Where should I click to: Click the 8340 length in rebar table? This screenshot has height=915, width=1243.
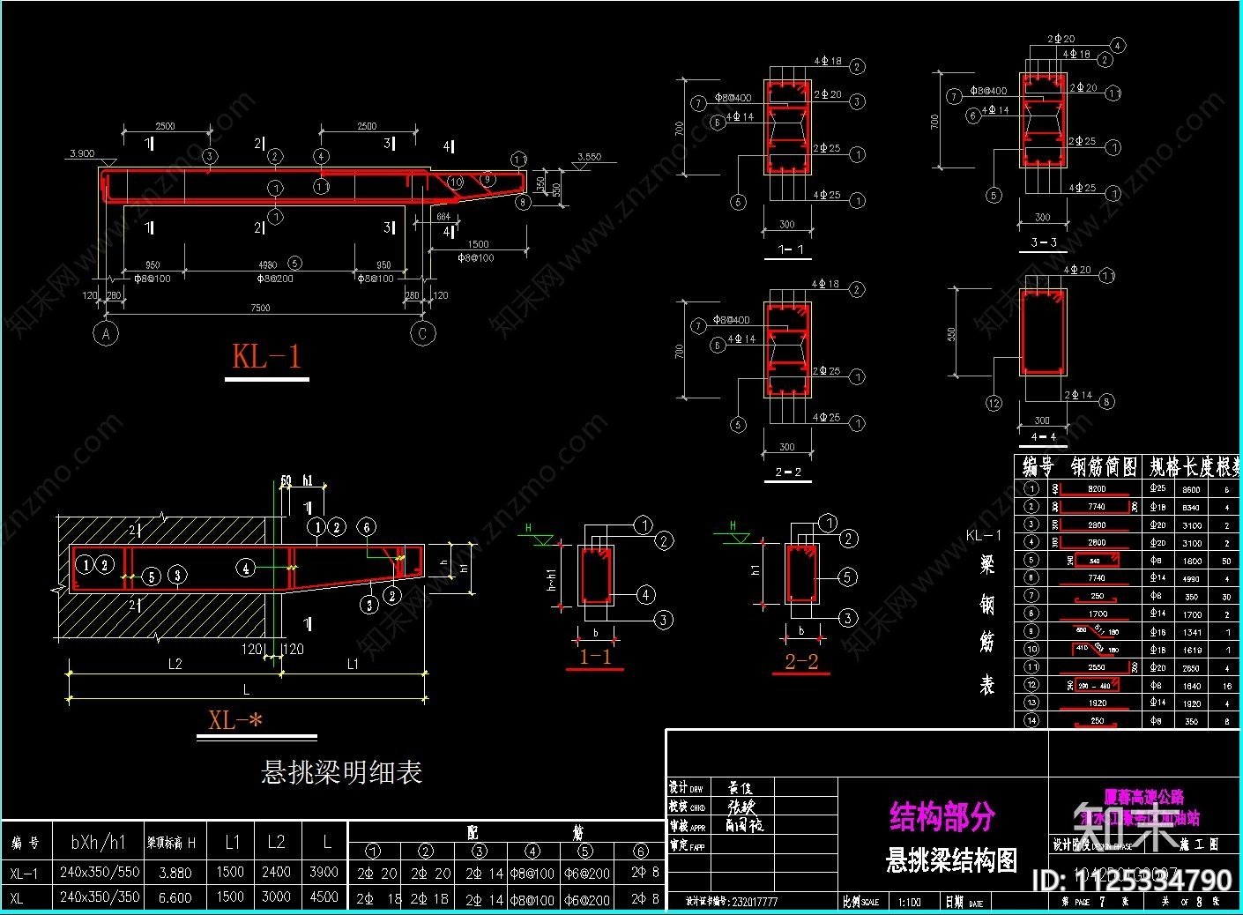[1191, 507]
